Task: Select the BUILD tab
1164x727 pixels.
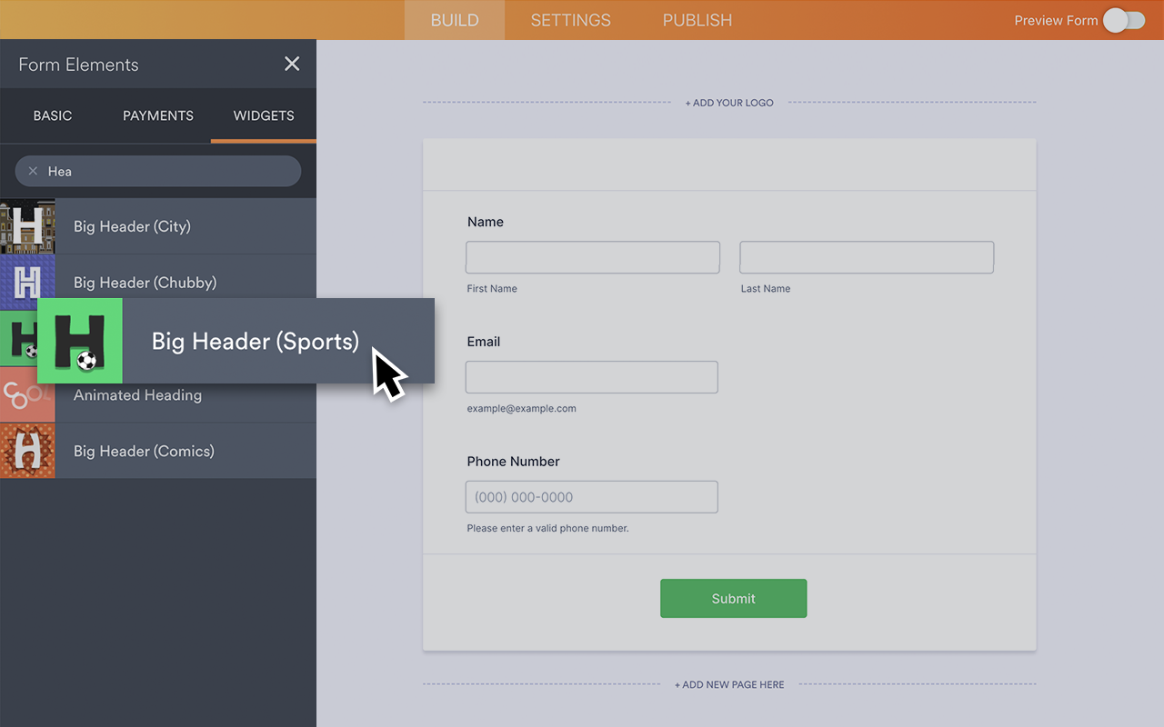Action: 454,19
